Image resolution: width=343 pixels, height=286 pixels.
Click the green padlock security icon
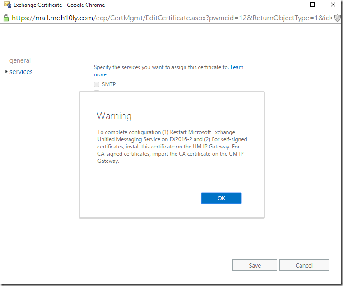pyautogui.click(x=6, y=18)
